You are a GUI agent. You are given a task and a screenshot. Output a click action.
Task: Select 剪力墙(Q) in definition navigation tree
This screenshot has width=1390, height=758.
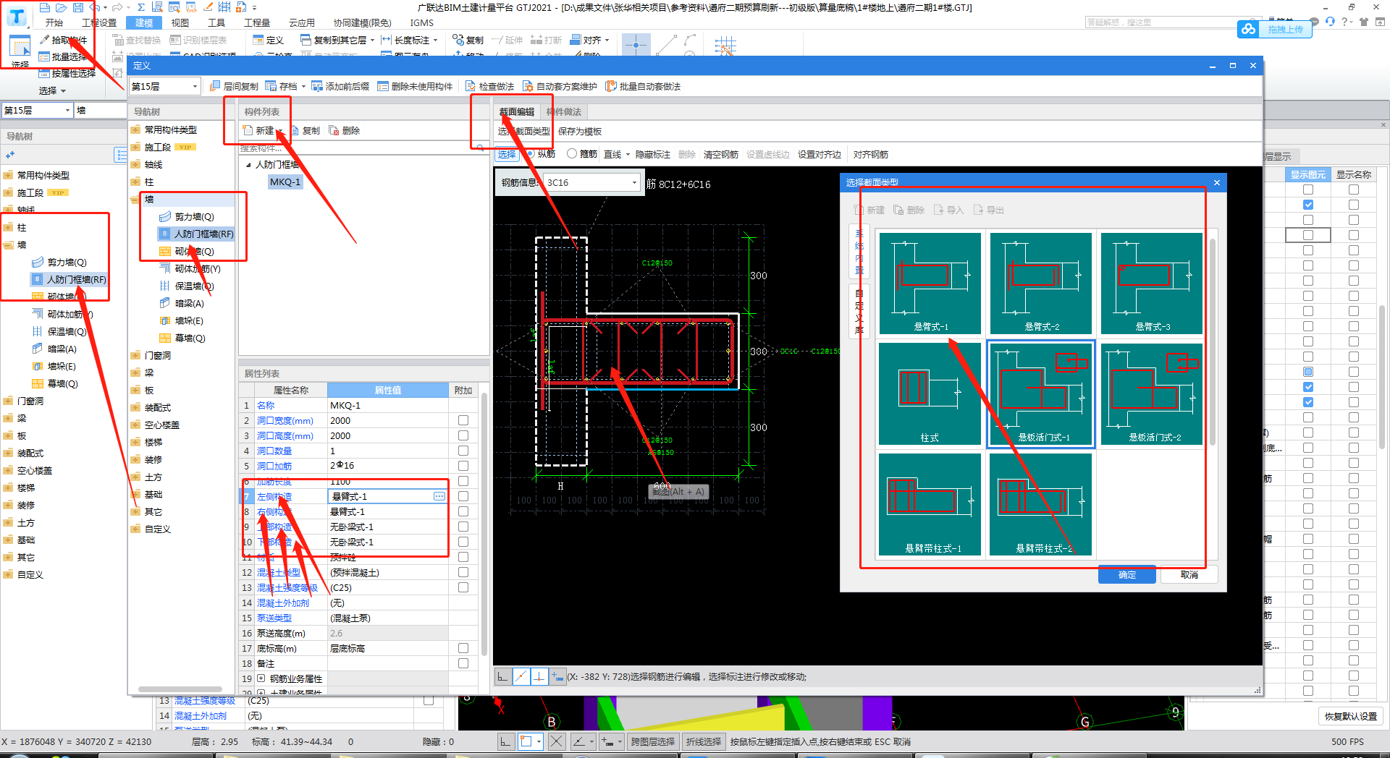[x=194, y=216]
